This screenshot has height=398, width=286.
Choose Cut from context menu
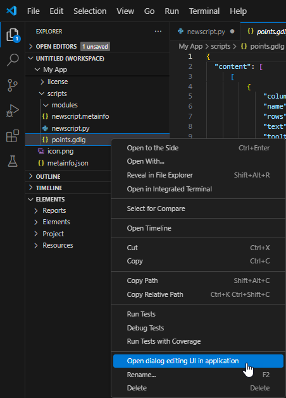(x=198, y=248)
